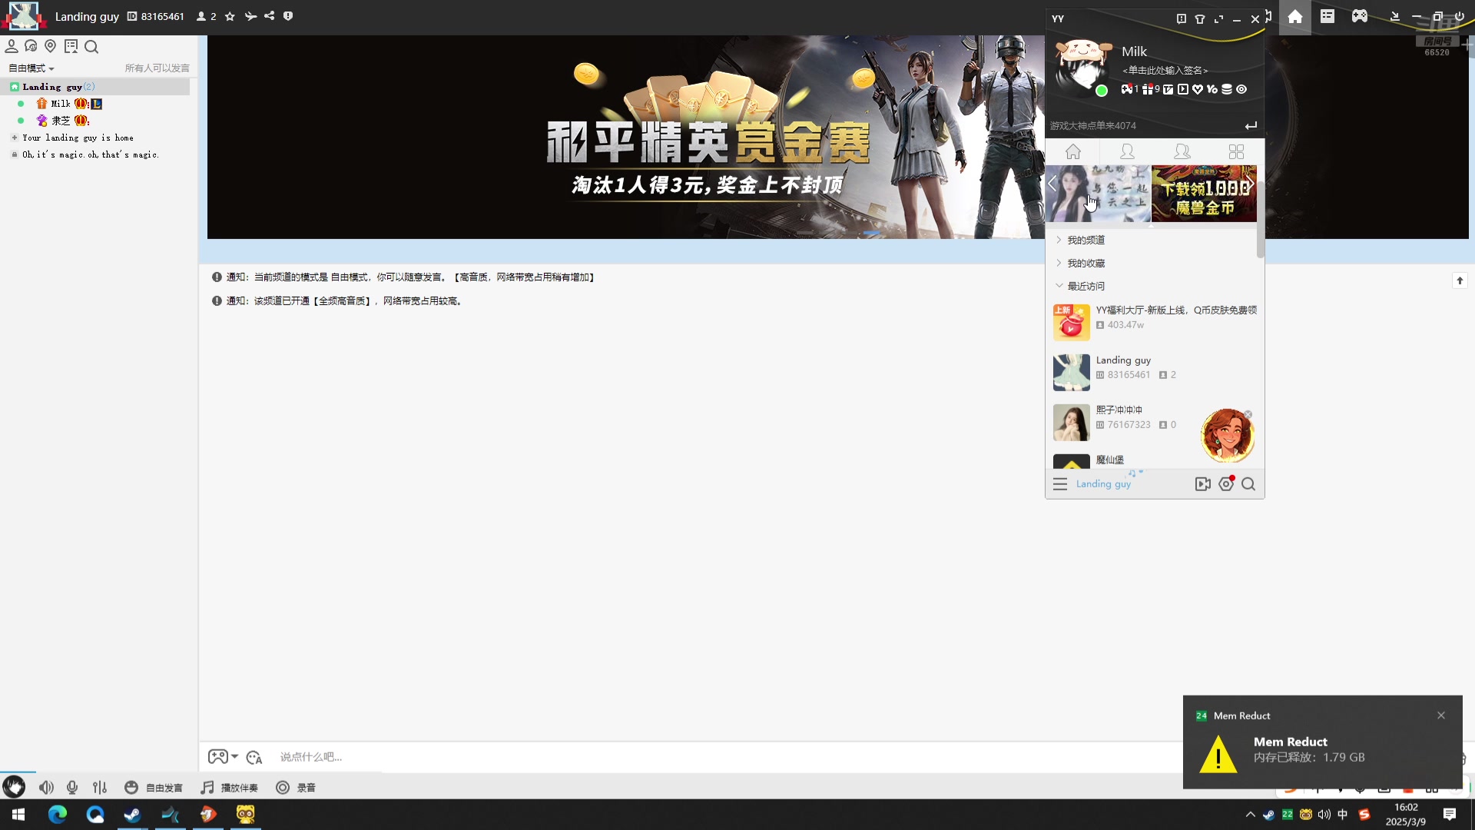
Task: Click the home icon in main window top bar
Action: (x=1295, y=16)
